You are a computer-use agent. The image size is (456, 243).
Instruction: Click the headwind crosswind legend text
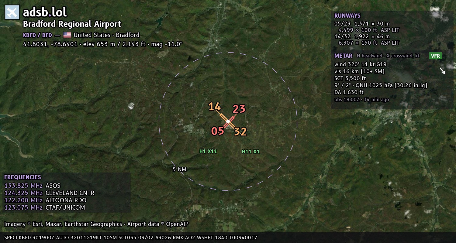coord(388,56)
